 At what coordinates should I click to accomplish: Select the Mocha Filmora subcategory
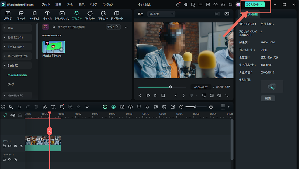click(x=17, y=75)
